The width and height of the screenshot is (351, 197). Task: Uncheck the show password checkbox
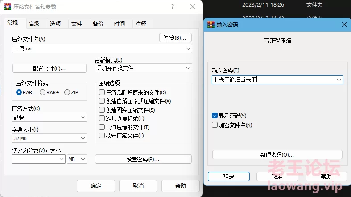[215, 116]
